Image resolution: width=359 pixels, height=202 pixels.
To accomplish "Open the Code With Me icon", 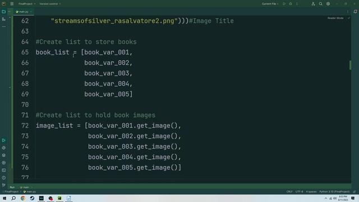I will pyautogui.click(x=313, y=4).
